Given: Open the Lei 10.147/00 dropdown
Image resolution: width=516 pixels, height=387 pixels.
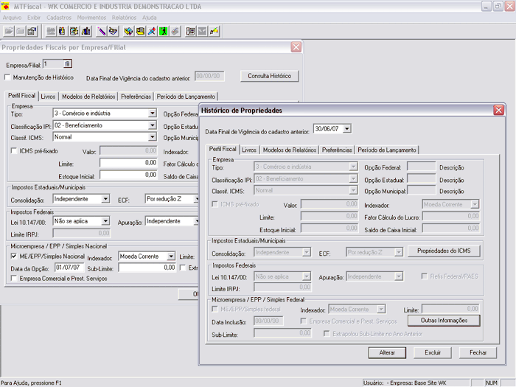Looking at the screenshot, I should 105,221.
